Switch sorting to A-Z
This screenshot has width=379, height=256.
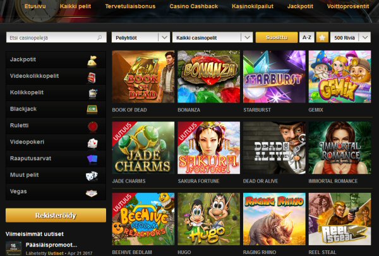307,37
